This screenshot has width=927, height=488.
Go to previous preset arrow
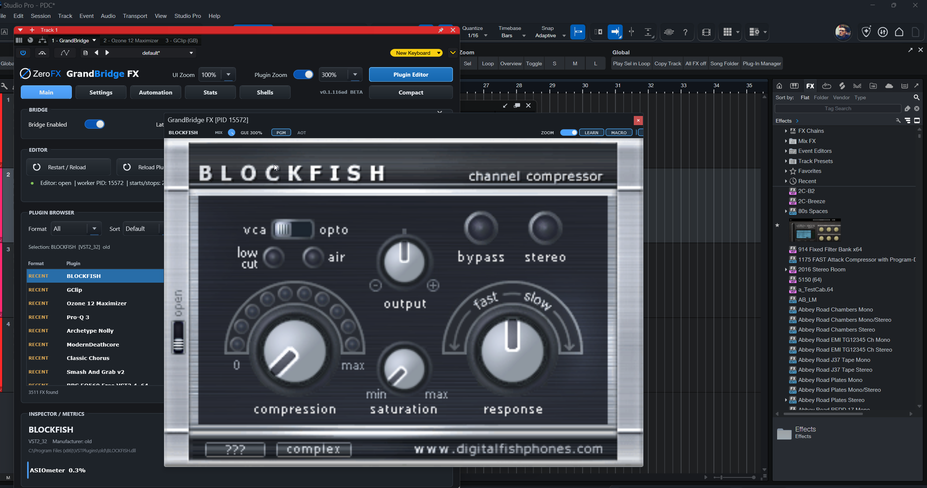click(96, 53)
